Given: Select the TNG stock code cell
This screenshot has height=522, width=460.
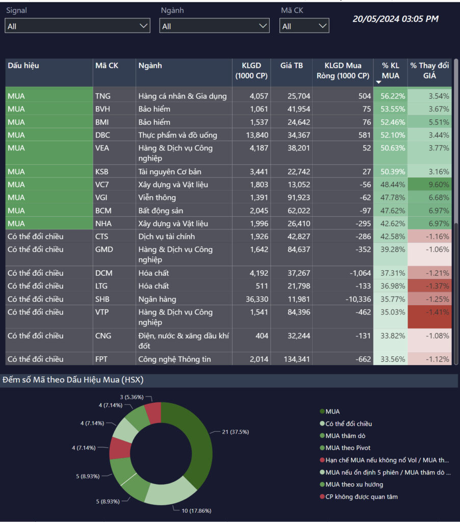Looking at the screenshot, I should pyautogui.click(x=103, y=96).
